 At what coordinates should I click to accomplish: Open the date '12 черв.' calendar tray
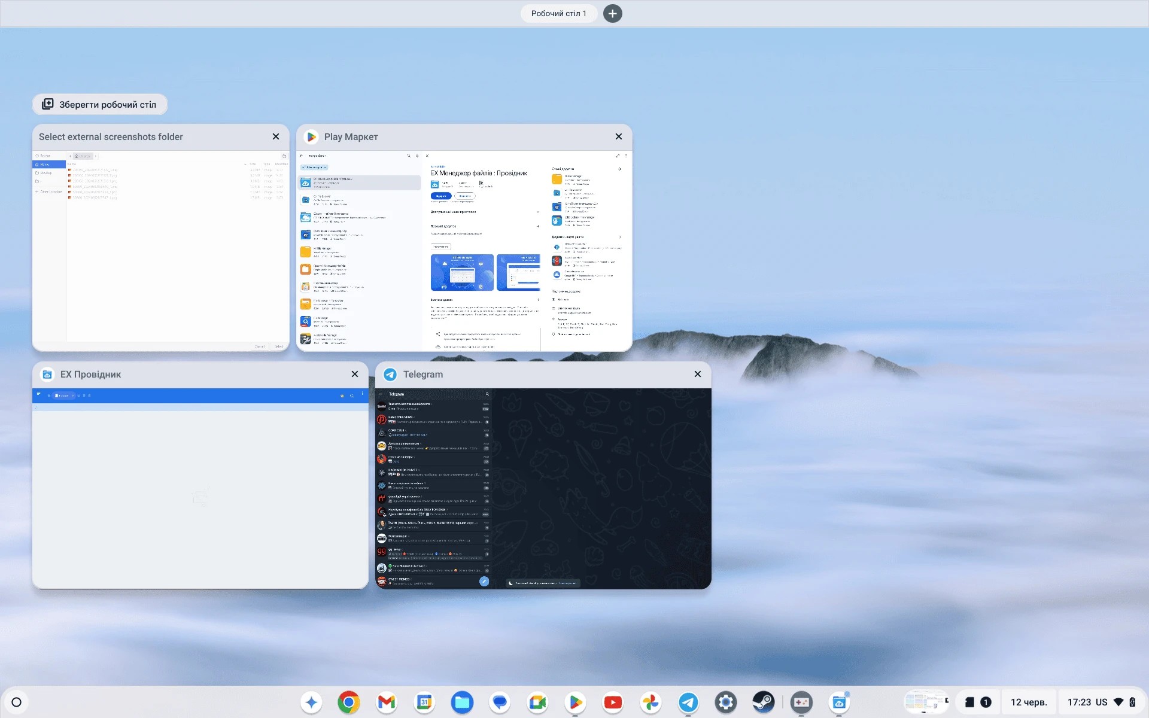coord(1028,702)
